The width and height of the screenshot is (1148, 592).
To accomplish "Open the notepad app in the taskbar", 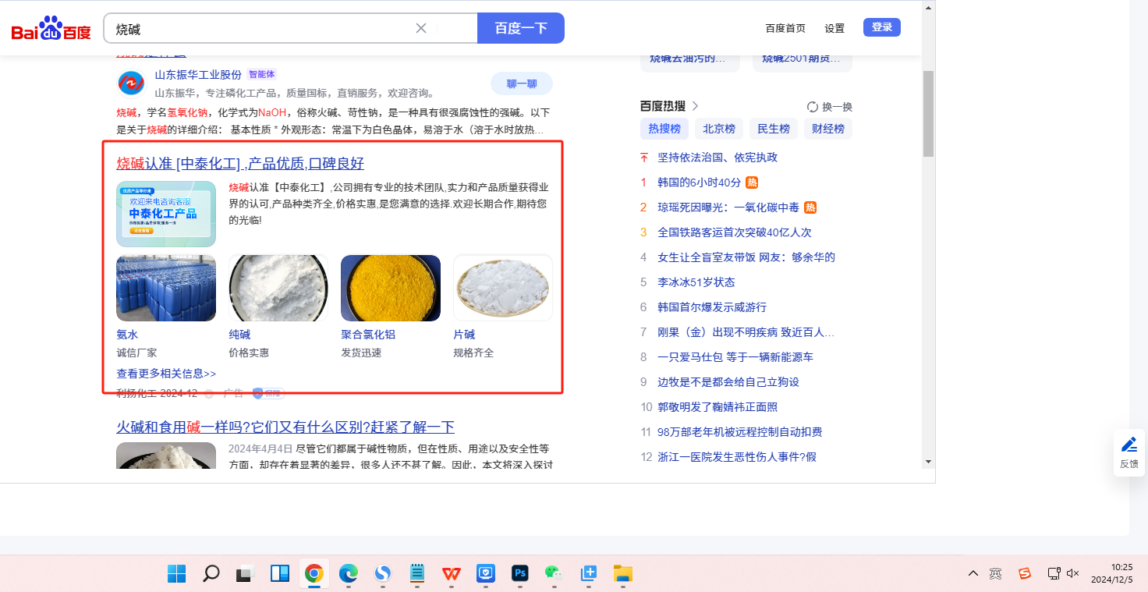I will (x=417, y=573).
